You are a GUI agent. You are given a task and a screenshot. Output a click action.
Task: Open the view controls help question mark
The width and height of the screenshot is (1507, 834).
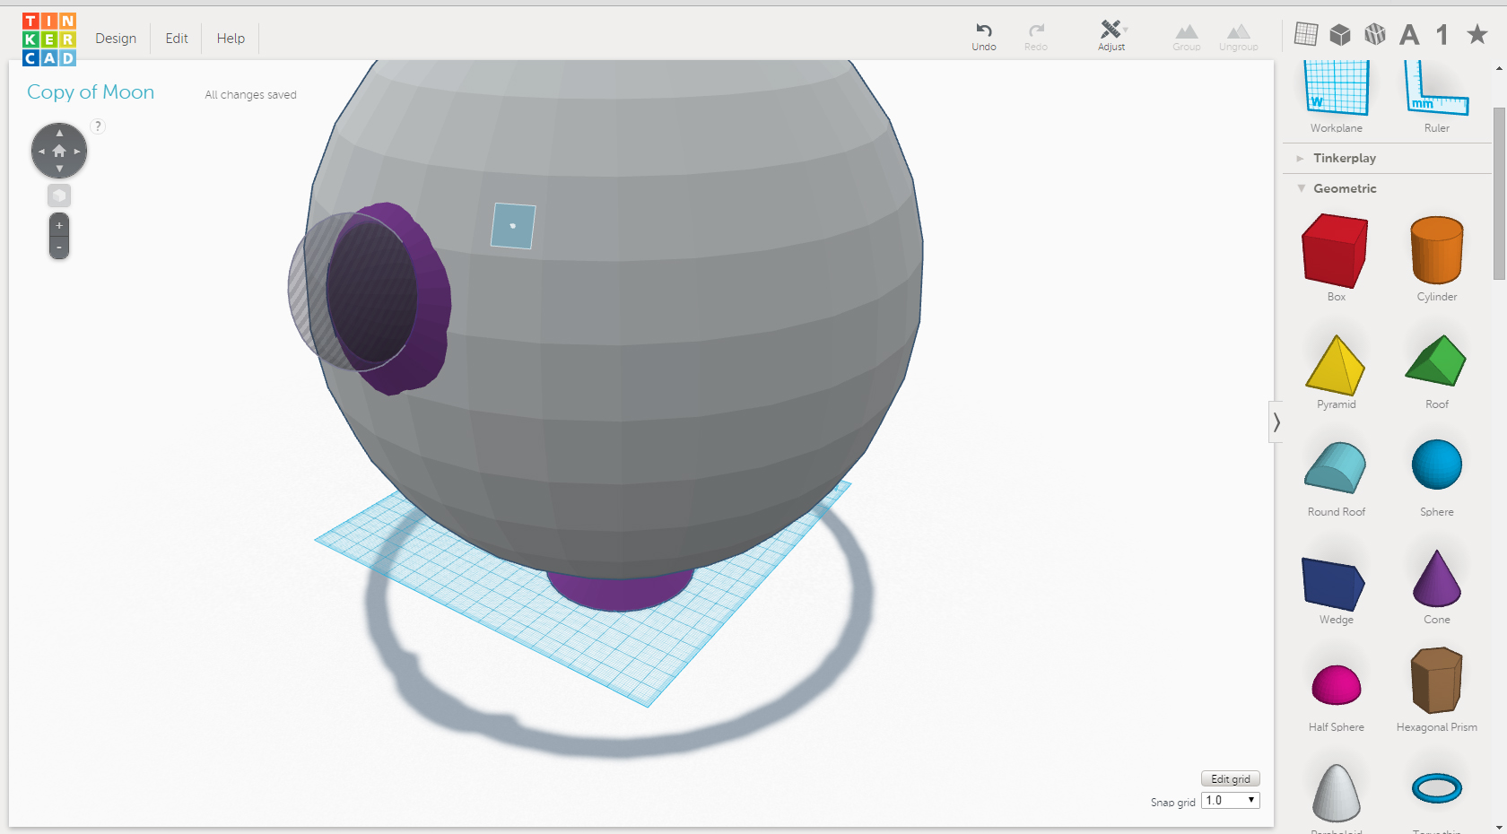pos(98,126)
